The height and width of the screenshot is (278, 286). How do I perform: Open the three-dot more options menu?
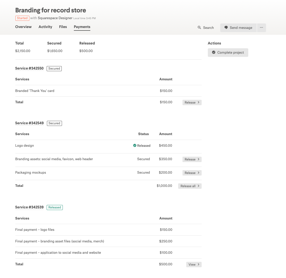(261, 28)
